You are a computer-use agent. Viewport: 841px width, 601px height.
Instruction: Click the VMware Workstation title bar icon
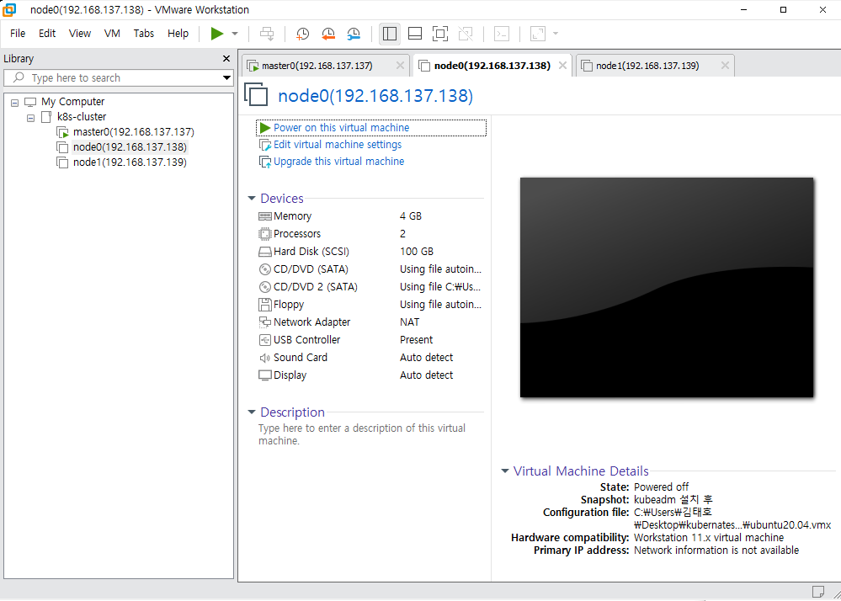tap(9, 9)
